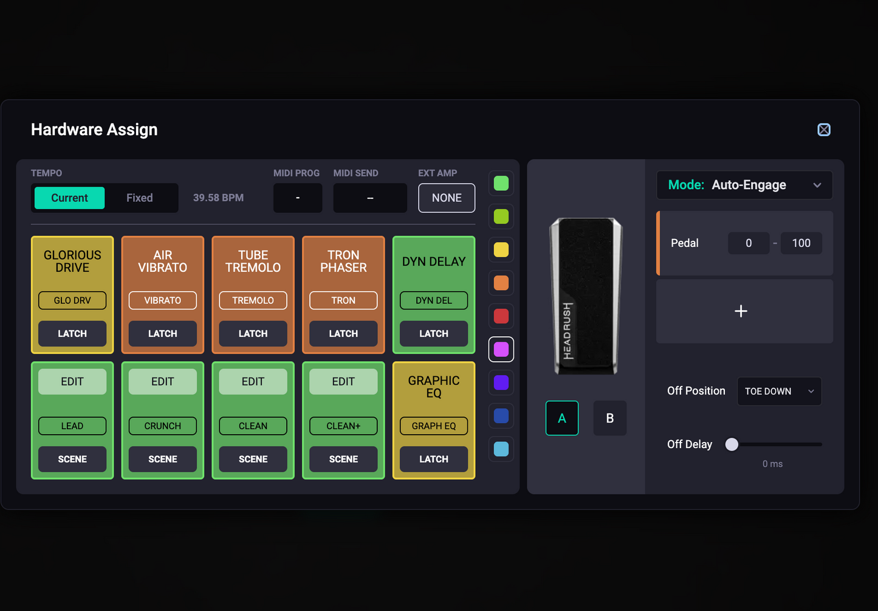The width and height of the screenshot is (878, 611).
Task: Select the Air Vibrato footswitch title
Action: coord(163,261)
